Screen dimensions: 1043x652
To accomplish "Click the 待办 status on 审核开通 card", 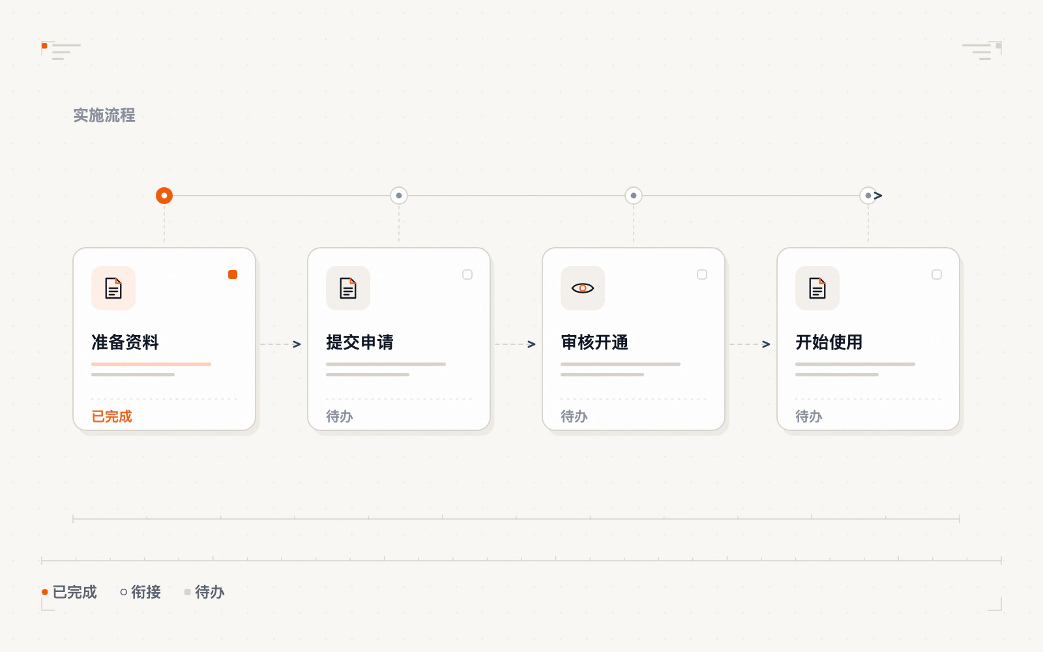I will [x=574, y=417].
